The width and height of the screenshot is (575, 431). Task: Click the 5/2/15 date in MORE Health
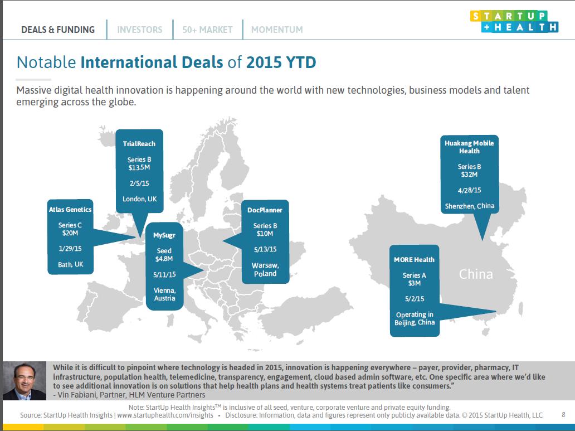(x=415, y=299)
